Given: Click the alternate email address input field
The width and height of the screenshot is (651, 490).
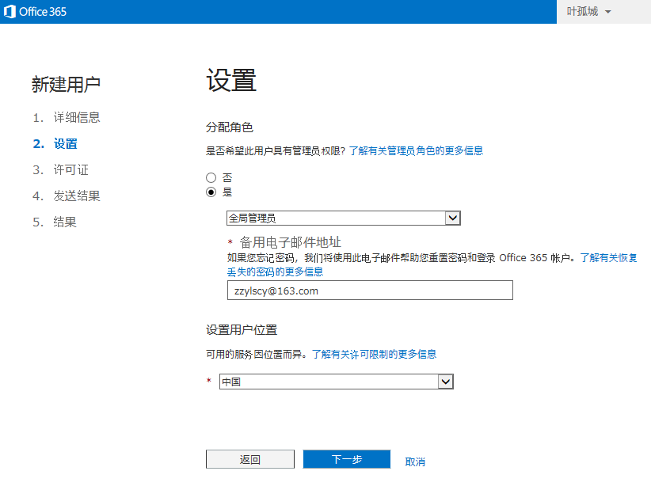Looking at the screenshot, I should [370, 291].
